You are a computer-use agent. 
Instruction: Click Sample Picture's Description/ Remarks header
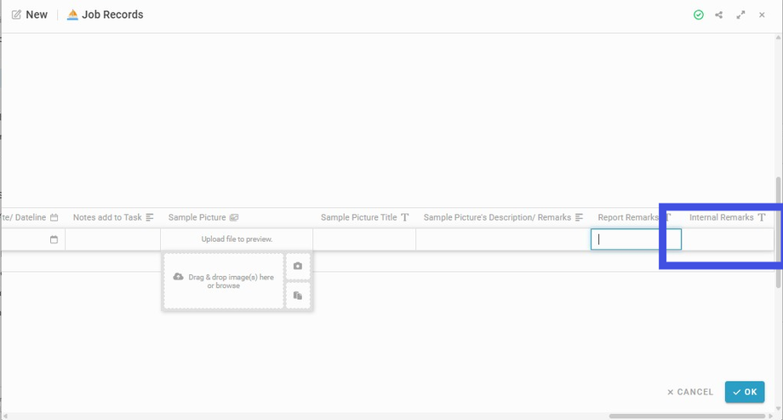point(503,217)
